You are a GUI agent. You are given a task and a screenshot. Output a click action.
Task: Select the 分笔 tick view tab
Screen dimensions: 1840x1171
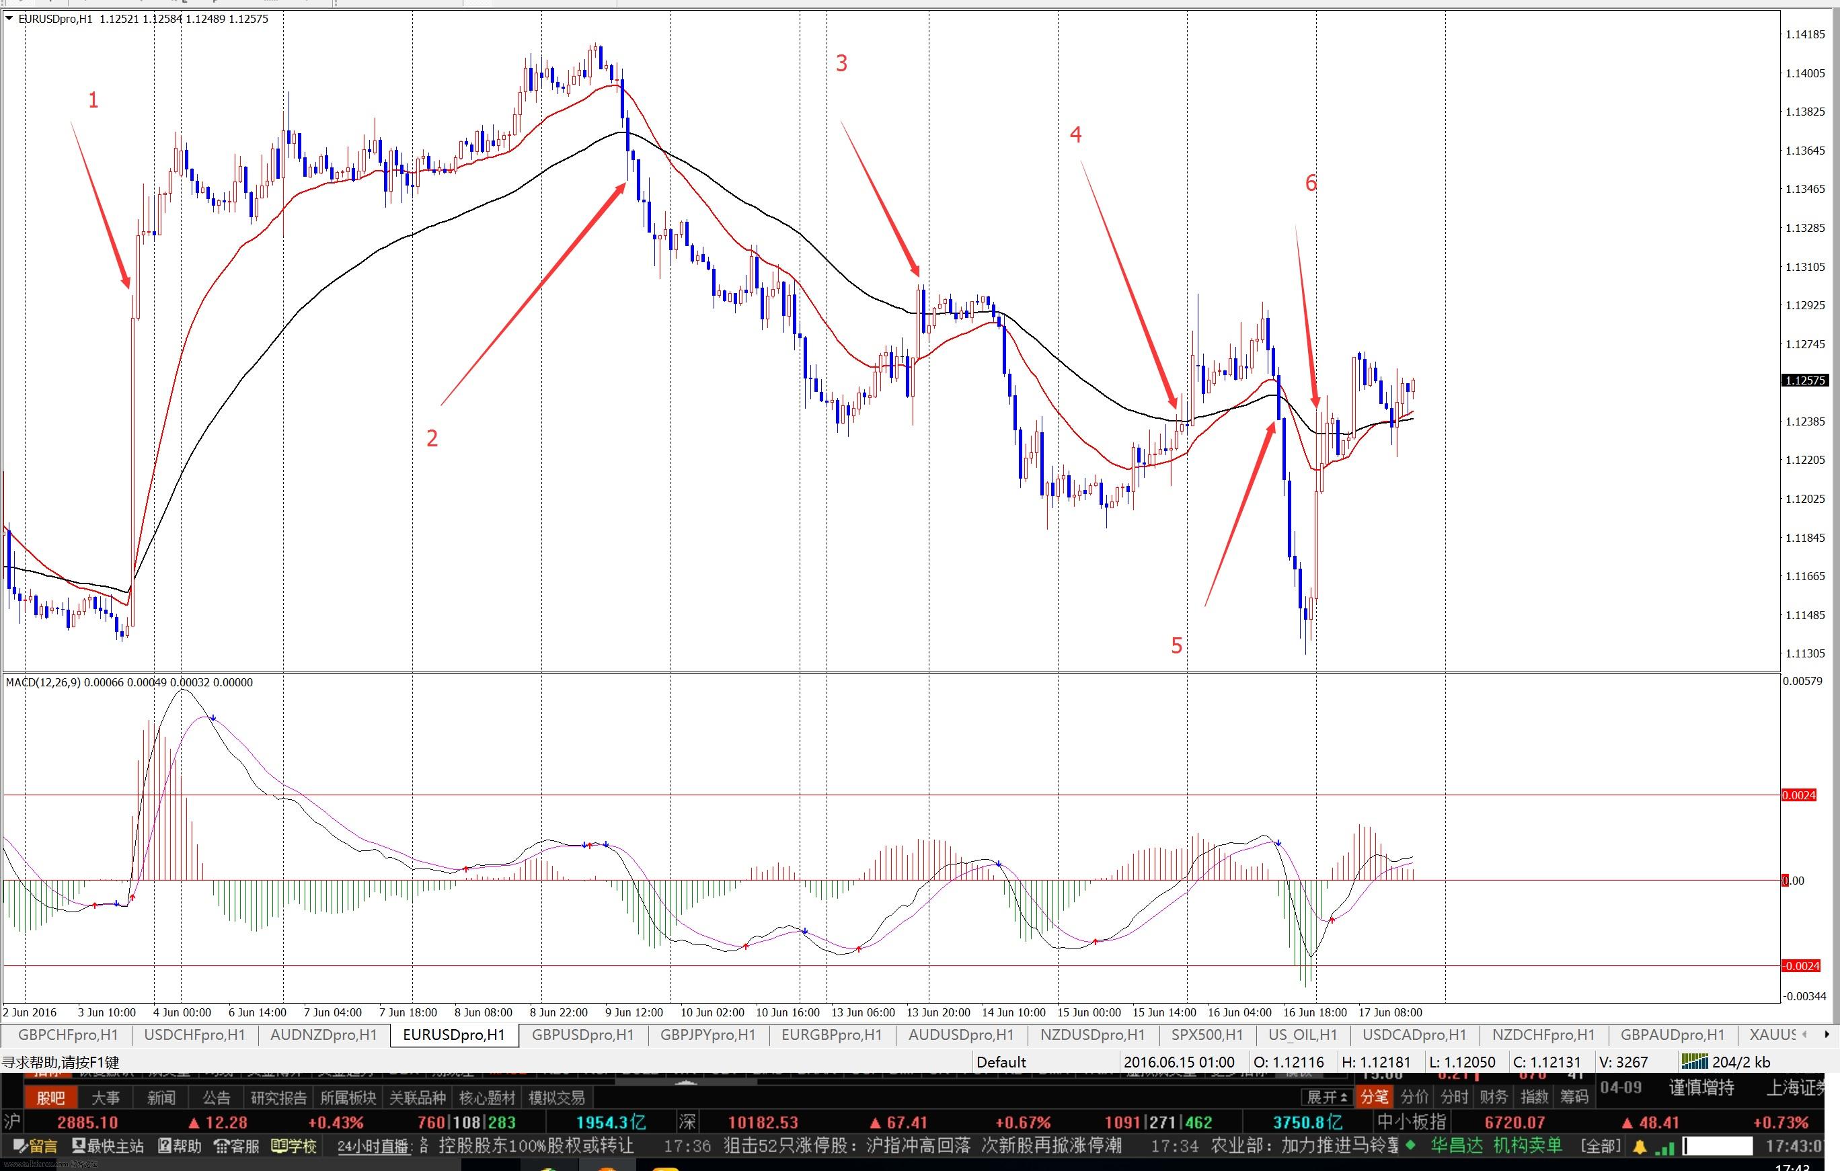pyautogui.click(x=1375, y=1098)
